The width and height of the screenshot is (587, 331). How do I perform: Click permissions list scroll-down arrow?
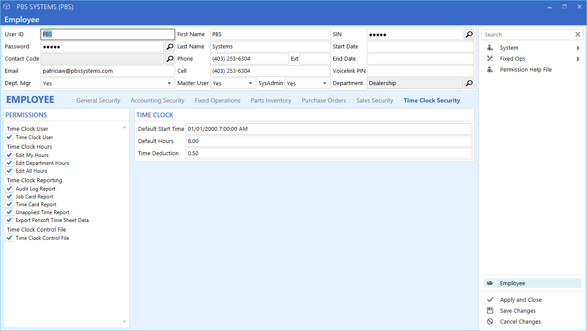(x=124, y=322)
